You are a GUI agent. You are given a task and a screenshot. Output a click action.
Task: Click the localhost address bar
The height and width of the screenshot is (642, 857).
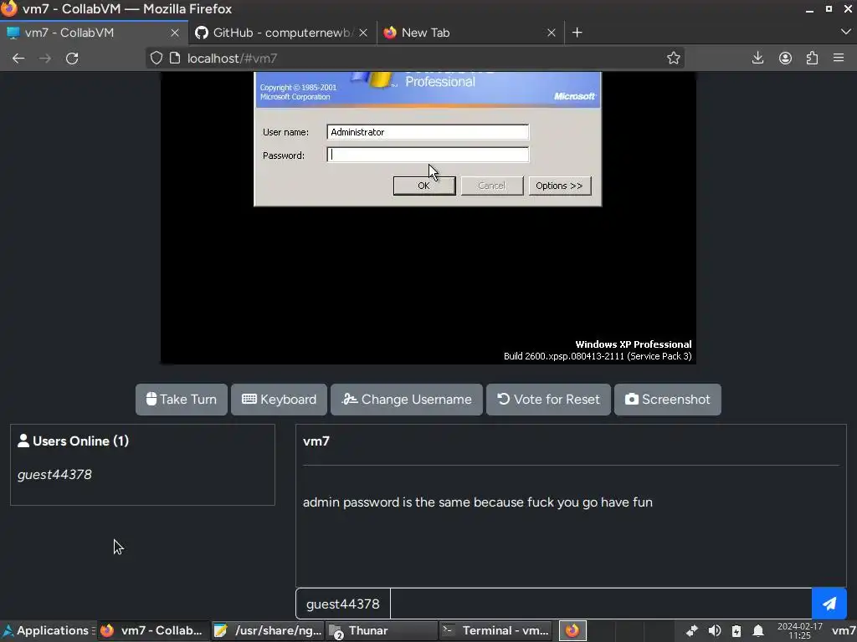coord(415,58)
